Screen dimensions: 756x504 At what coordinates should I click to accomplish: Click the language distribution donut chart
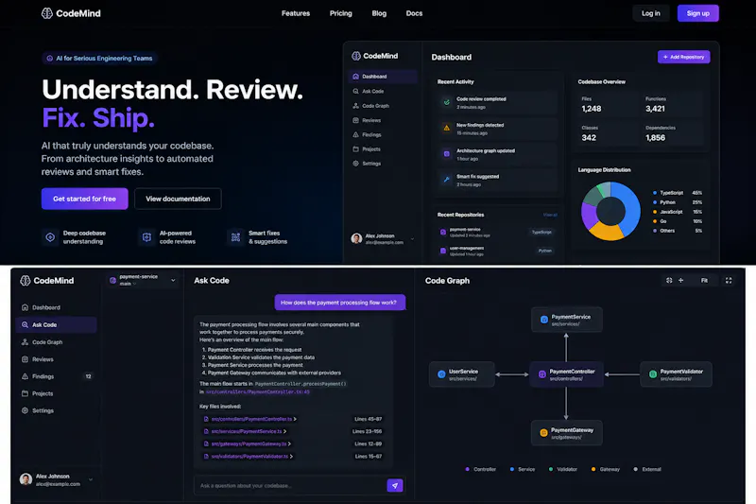click(x=610, y=211)
